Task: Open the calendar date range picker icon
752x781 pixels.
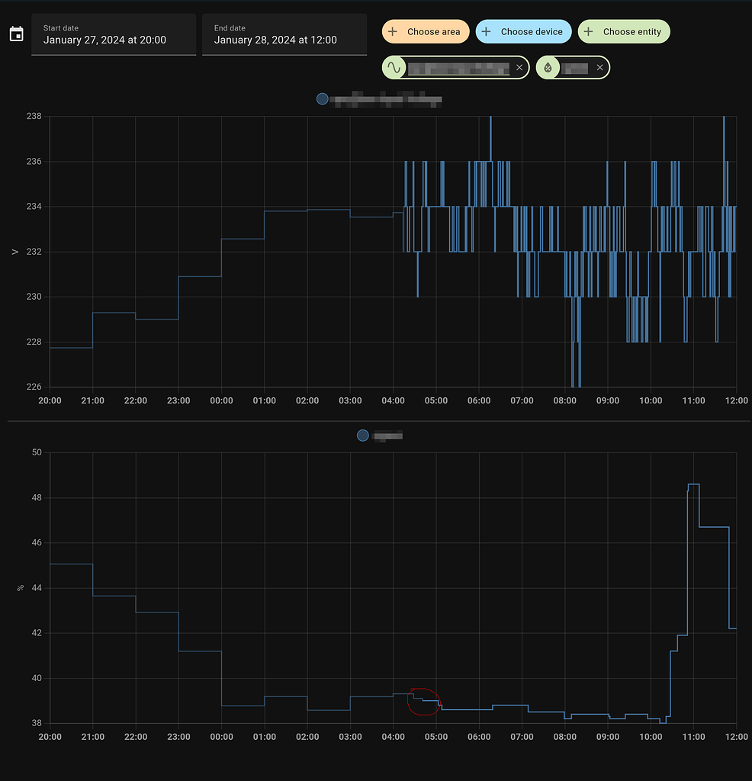Action: 17,34
